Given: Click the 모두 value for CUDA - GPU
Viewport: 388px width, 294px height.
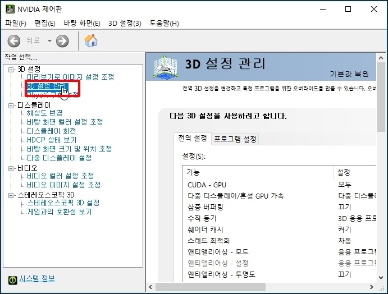Looking at the screenshot, I should [345, 185].
